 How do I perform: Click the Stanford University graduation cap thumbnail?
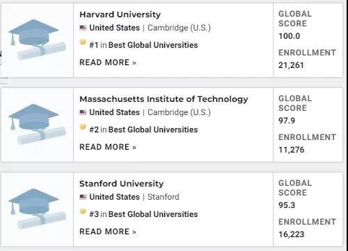(x=37, y=209)
